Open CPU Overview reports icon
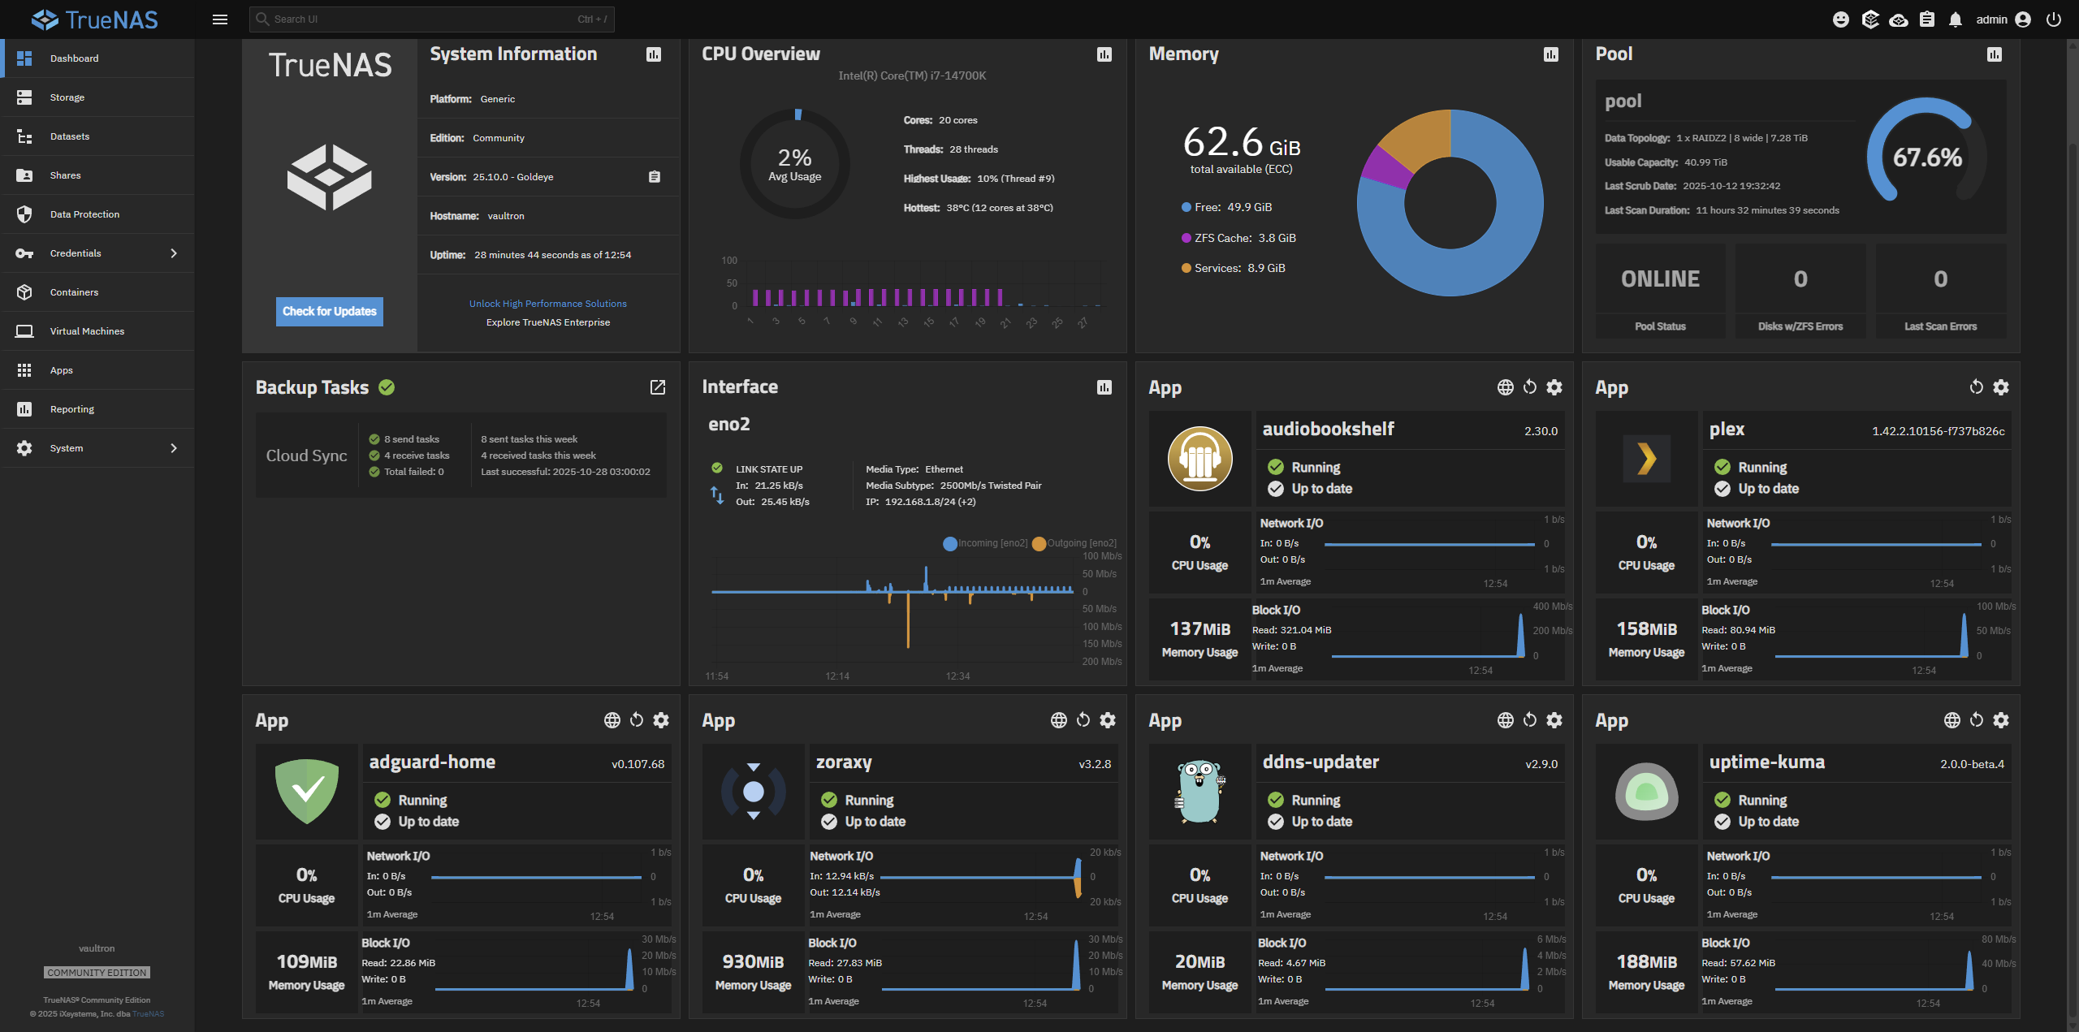The height and width of the screenshot is (1032, 2079). pos(1104,54)
